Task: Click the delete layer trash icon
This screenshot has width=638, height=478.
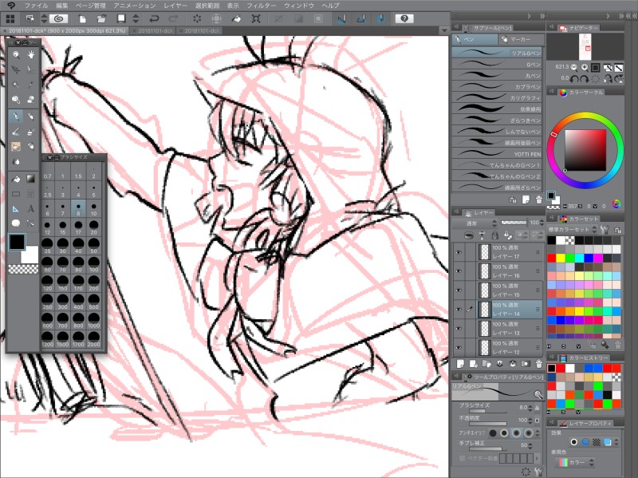Action: [539, 364]
